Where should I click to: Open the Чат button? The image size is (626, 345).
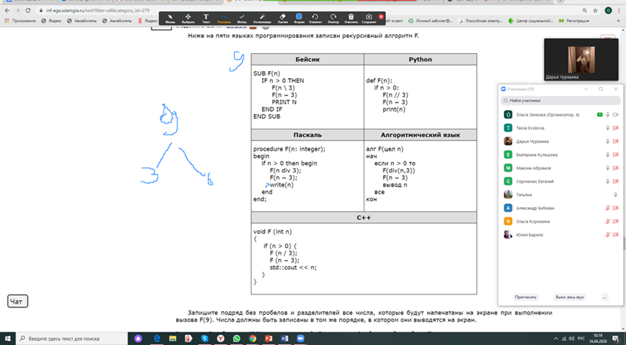pos(18,301)
